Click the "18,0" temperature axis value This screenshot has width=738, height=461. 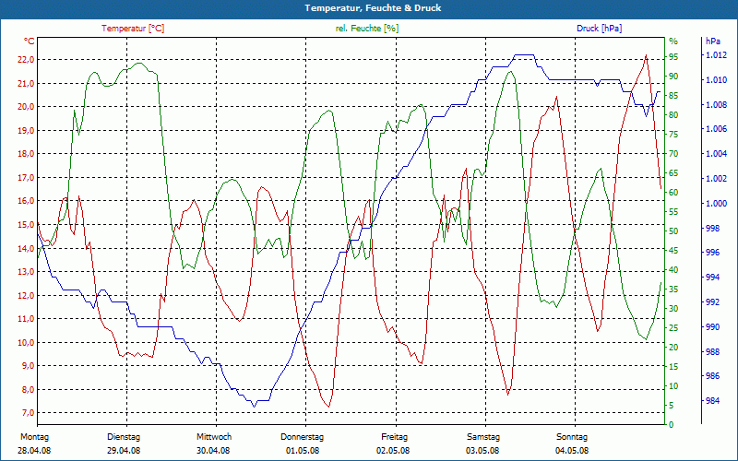(27, 154)
